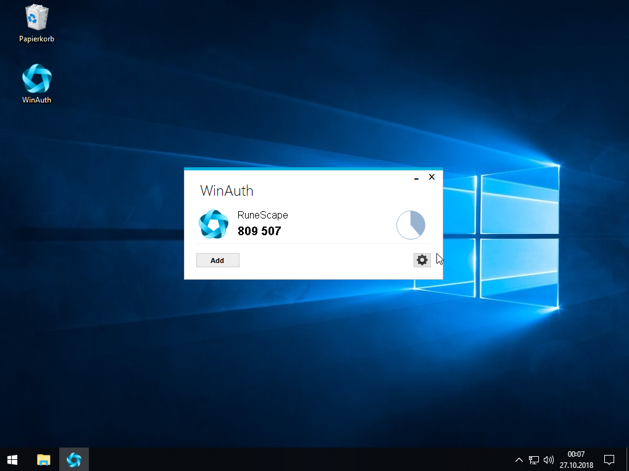Click the WinAuth window title text
This screenshot has height=471, width=629.
[x=227, y=191]
